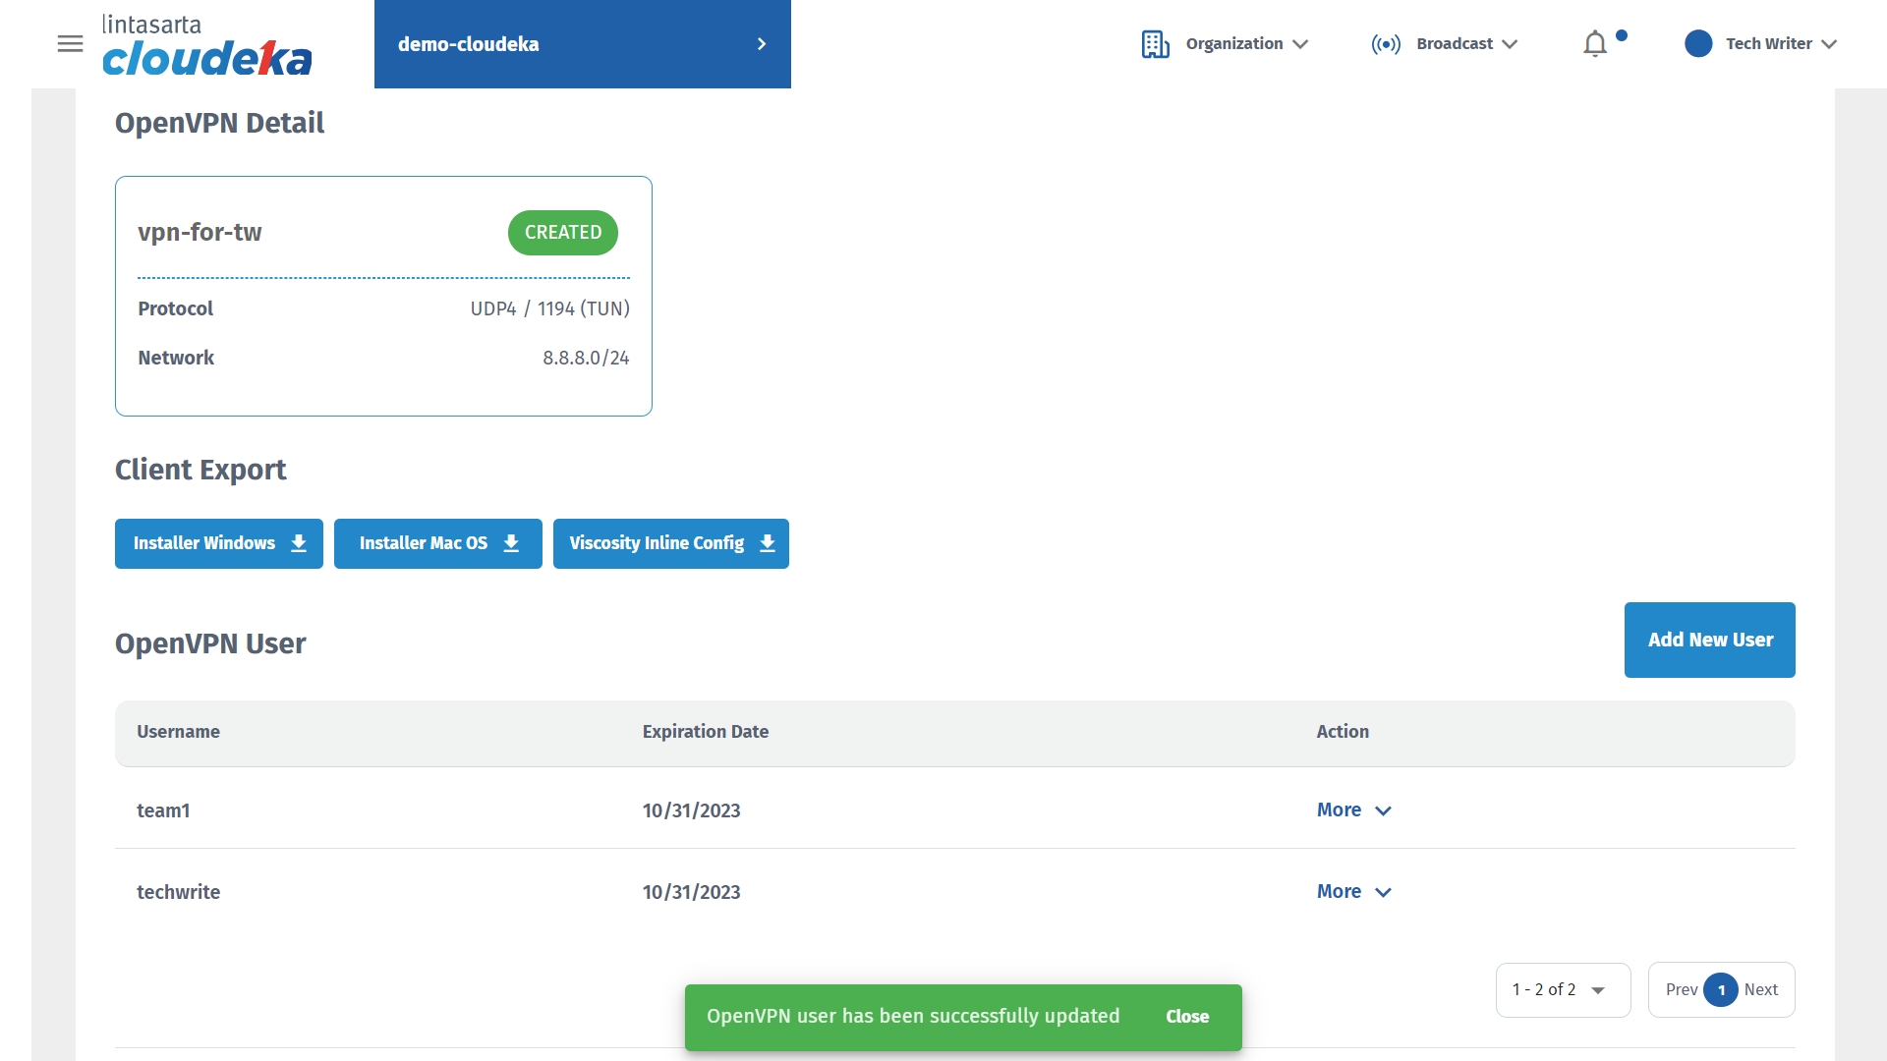Click the broadcast signal icon

(1386, 44)
